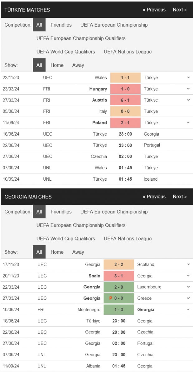Select Friendlies filter in Türkiye section
This screenshot has height=375, width=193.
61,25
